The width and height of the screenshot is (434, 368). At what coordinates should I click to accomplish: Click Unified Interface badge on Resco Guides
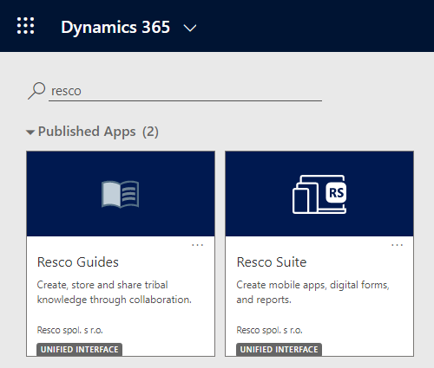click(79, 349)
